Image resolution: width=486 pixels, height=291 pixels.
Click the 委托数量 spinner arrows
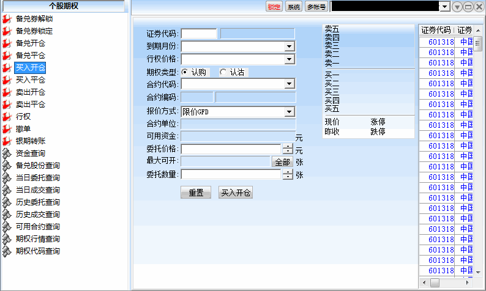tap(288, 175)
